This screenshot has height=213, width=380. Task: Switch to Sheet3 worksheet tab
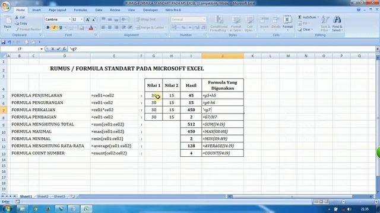[59, 196]
